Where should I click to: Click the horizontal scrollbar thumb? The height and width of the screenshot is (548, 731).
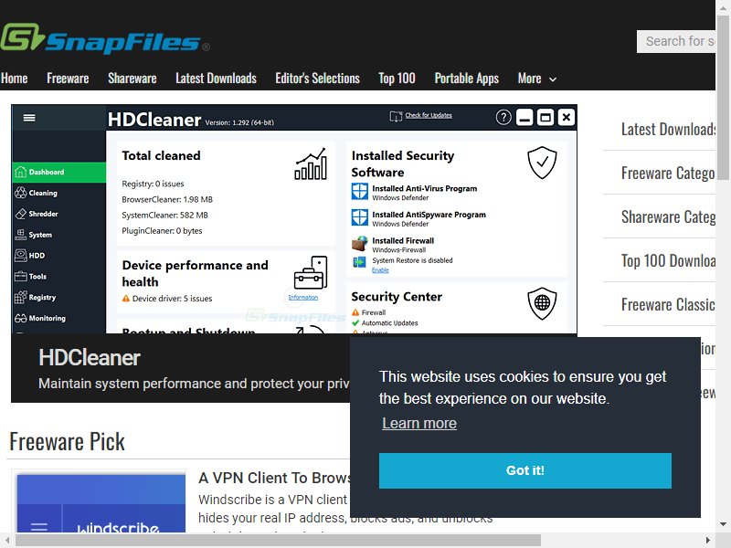coord(278,541)
